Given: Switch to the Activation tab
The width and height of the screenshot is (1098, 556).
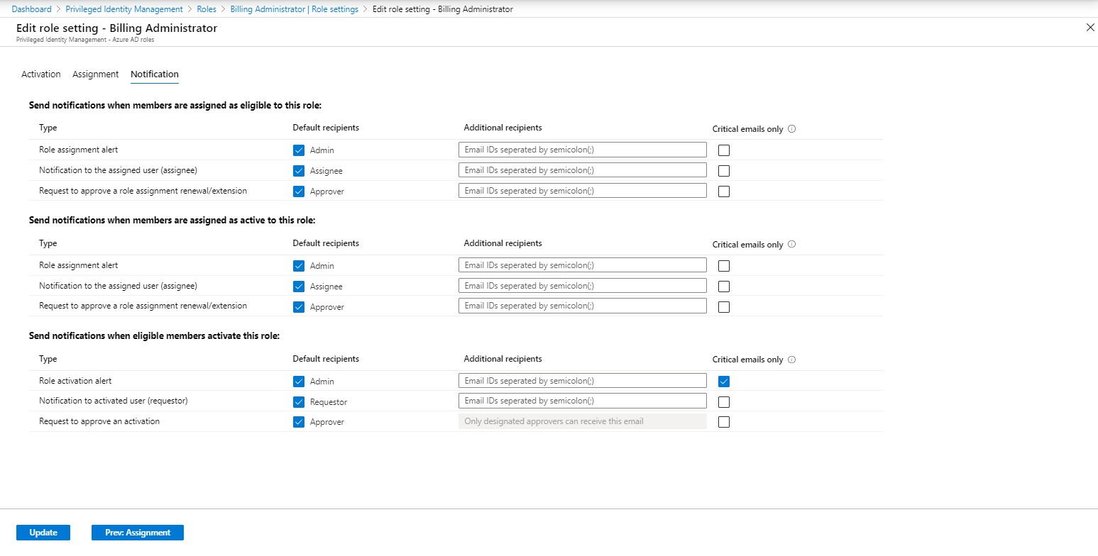Looking at the screenshot, I should pyautogui.click(x=41, y=74).
